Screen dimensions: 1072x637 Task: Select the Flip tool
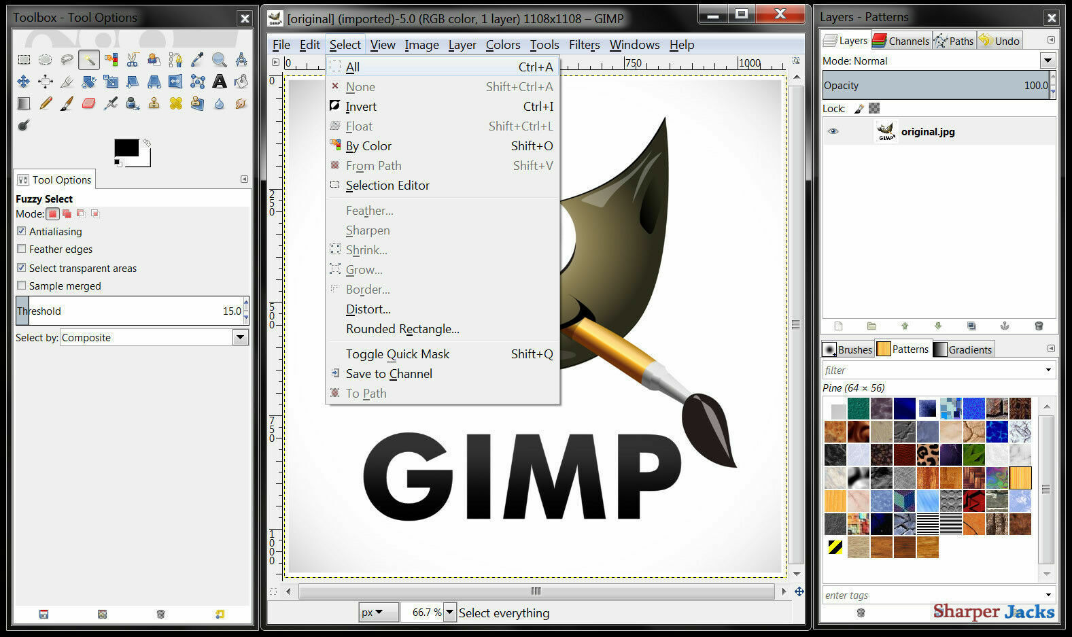[175, 82]
